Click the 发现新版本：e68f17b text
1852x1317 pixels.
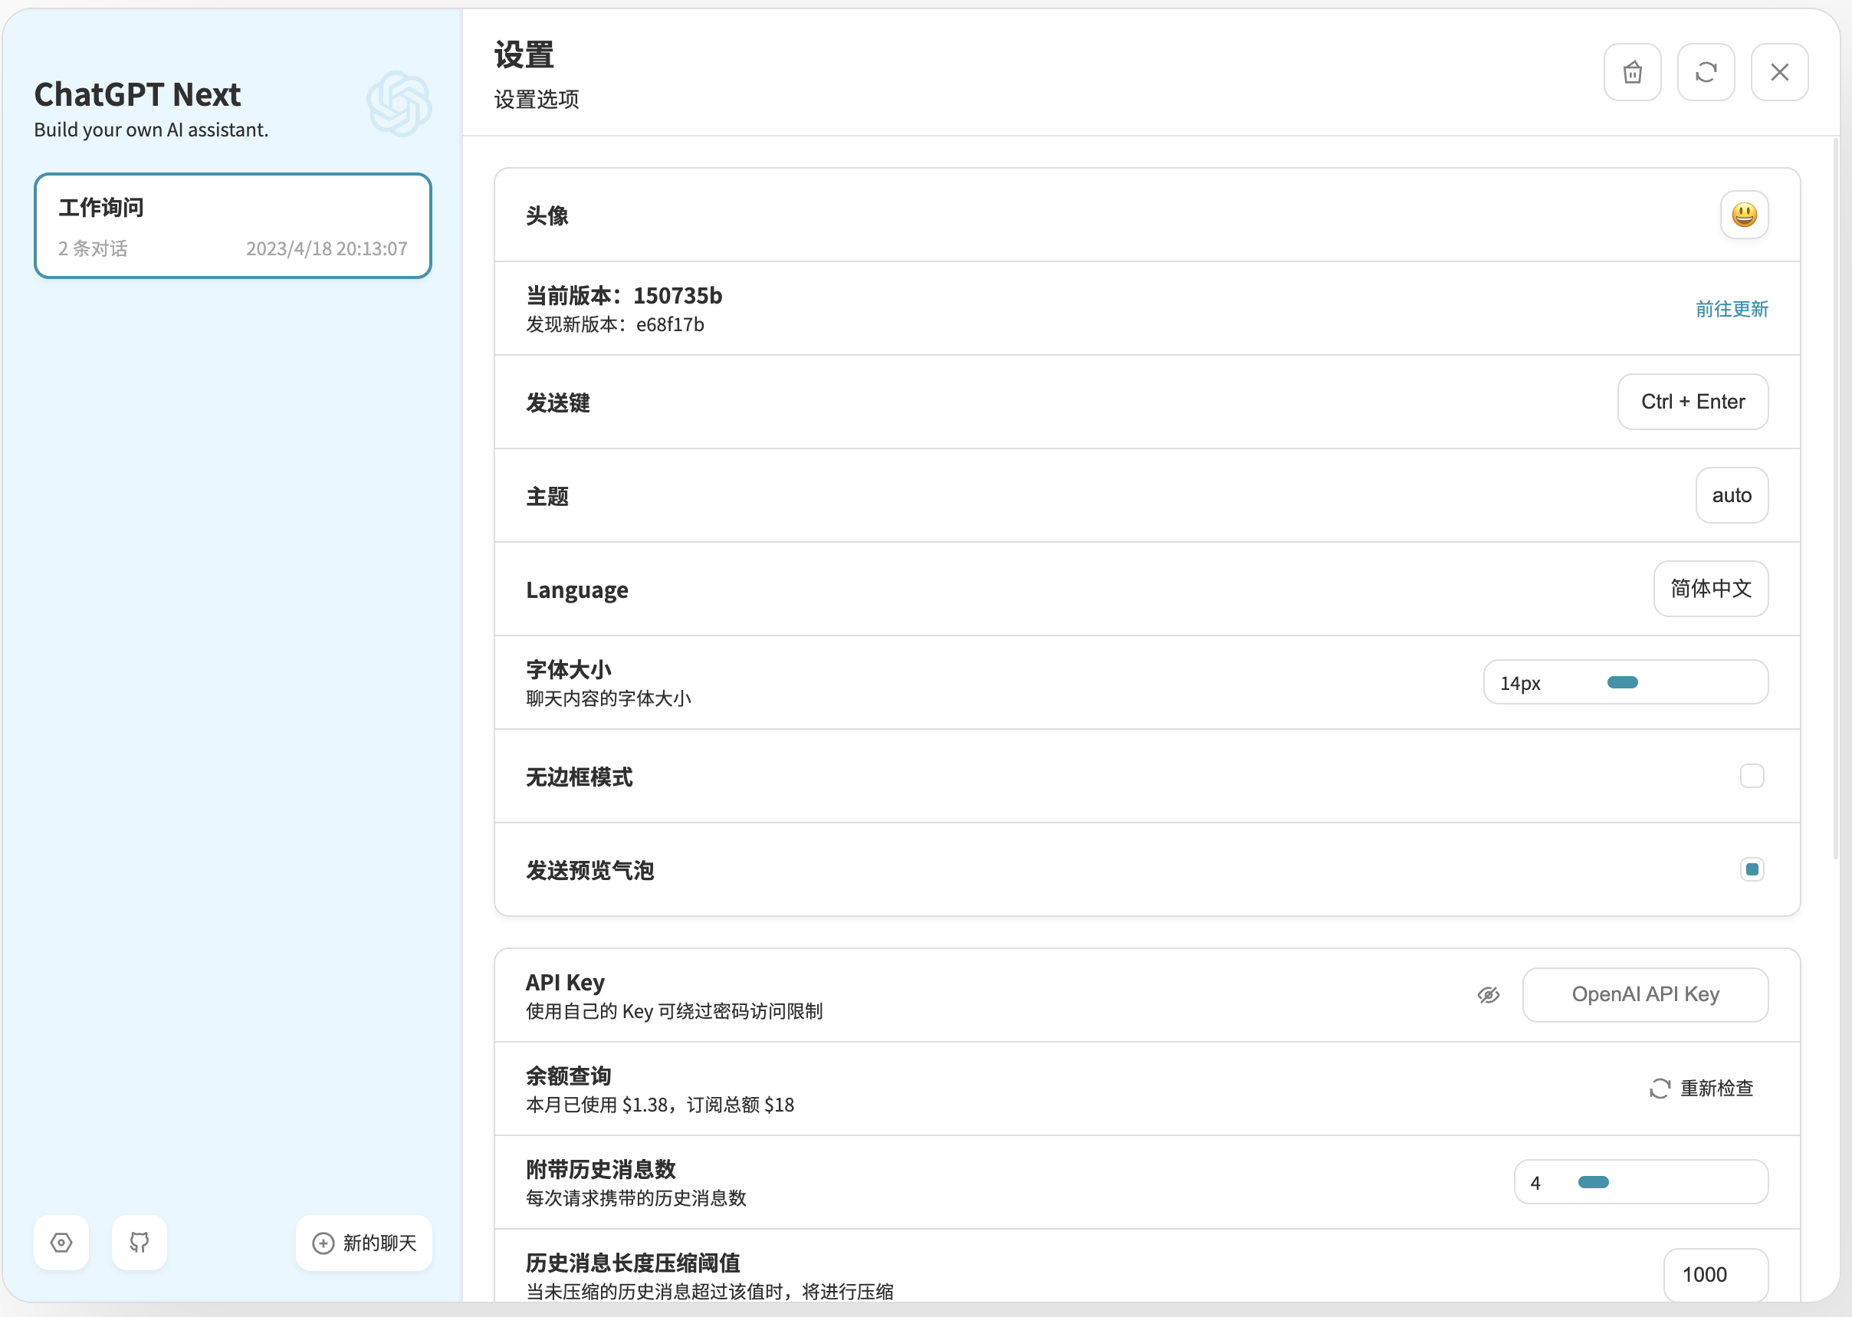[x=615, y=325]
